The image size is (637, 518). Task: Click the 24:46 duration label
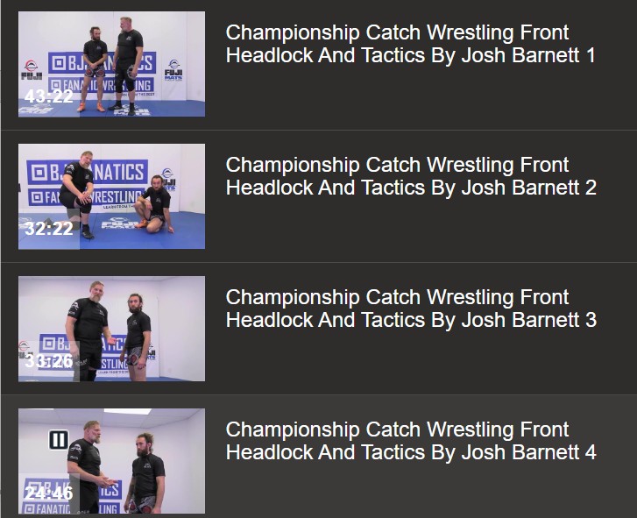click(49, 493)
